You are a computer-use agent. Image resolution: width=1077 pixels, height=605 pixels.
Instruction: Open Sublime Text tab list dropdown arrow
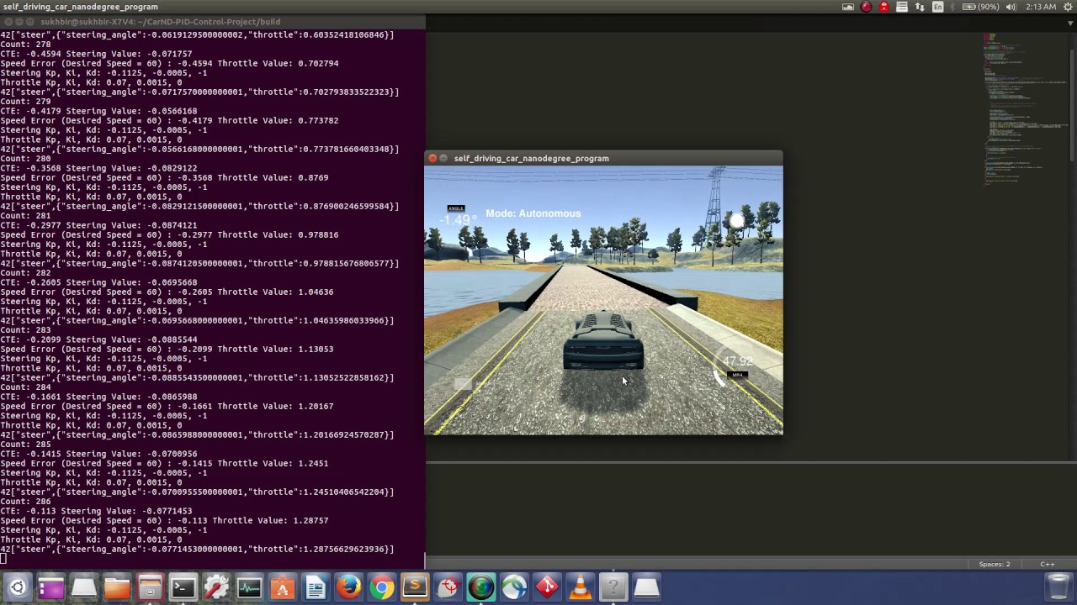pos(1069,23)
